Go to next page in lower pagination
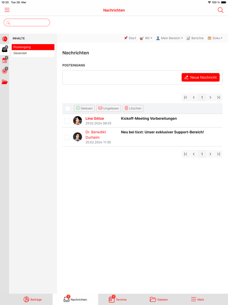 click(210, 154)
